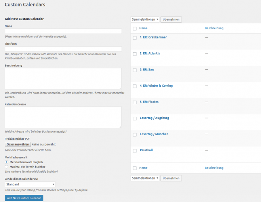Select all calendars with the header checkbox
Viewport: 261px width, 202px height.
tap(135, 29)
